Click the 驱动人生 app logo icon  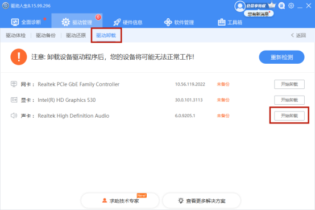tap(6, 6)
